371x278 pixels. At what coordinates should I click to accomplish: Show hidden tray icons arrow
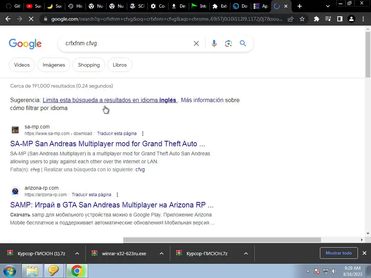tap(308, 271)
